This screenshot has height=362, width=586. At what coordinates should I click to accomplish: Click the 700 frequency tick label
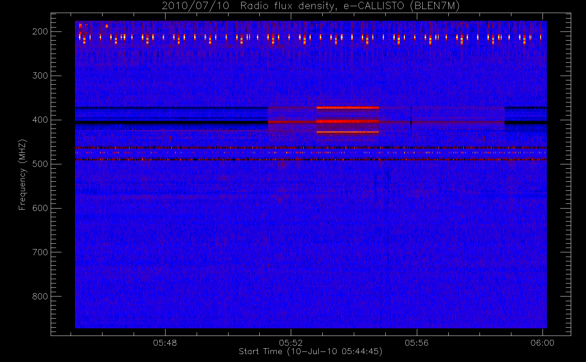tap(40, 252)
